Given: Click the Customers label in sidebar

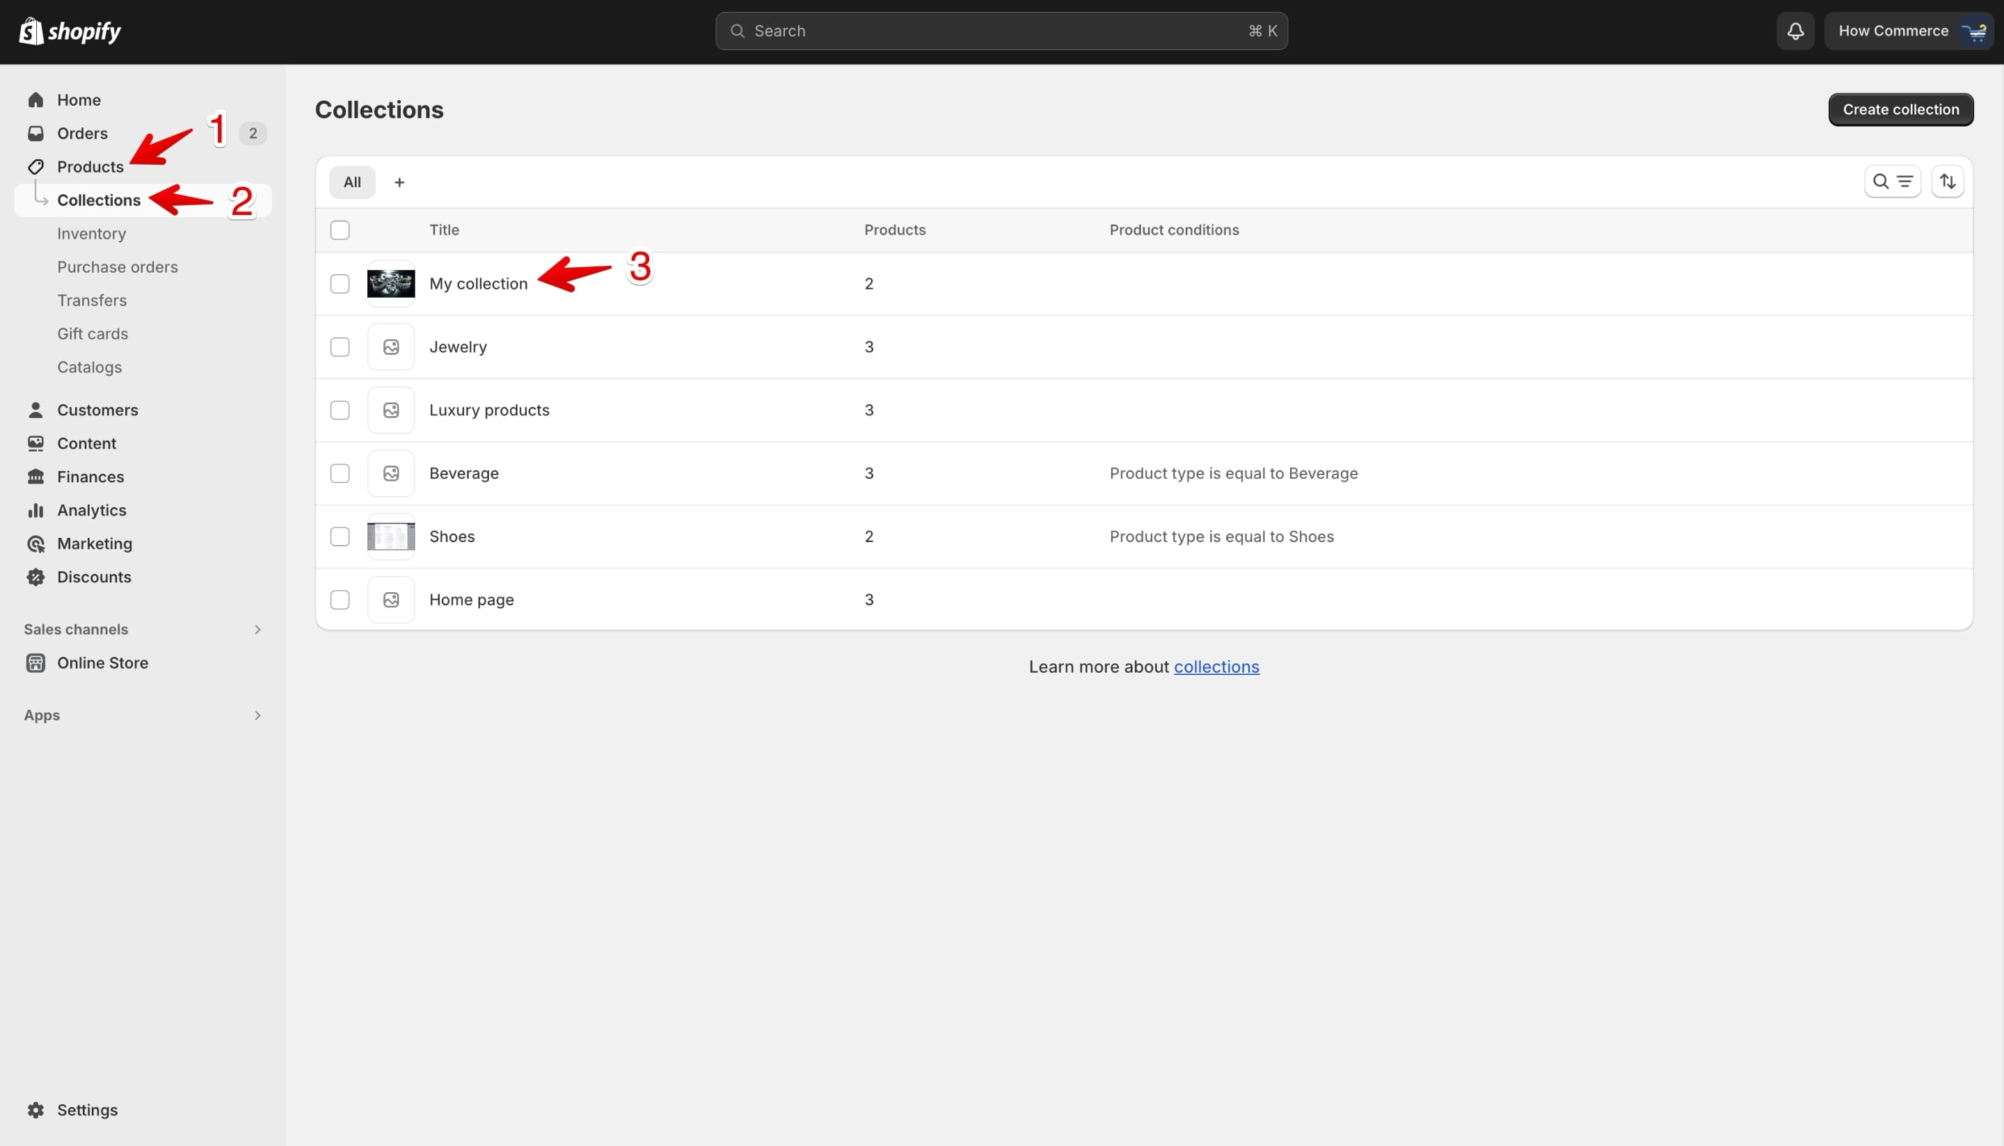Looking at the screenshot, I should click(x=97, y=410).
